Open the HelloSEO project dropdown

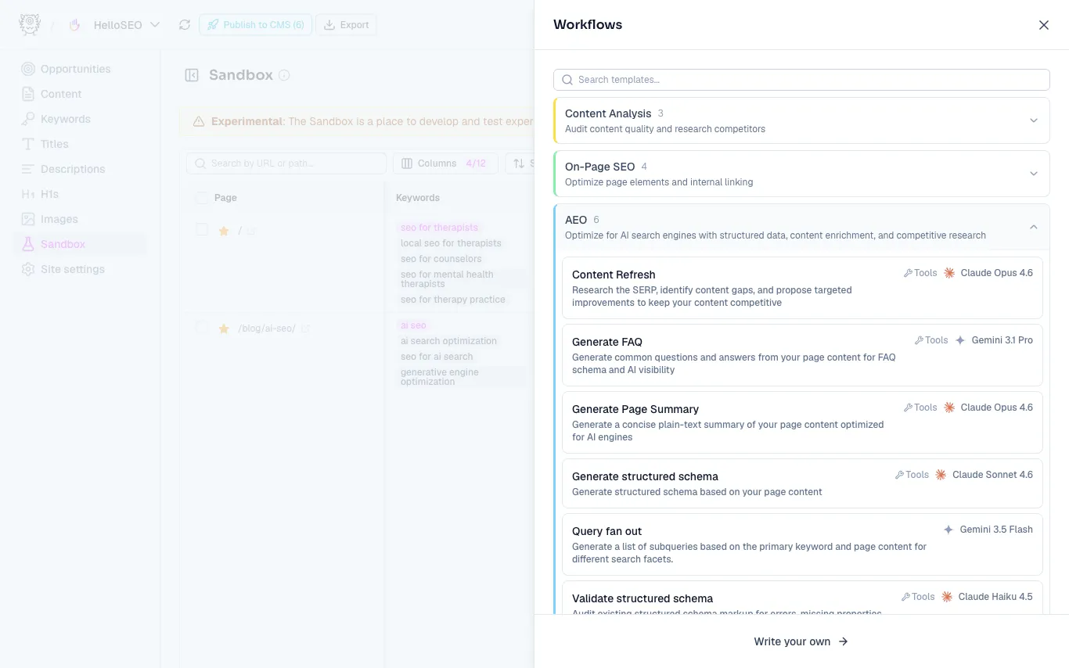pyautogui.click(x=125, y=25)
